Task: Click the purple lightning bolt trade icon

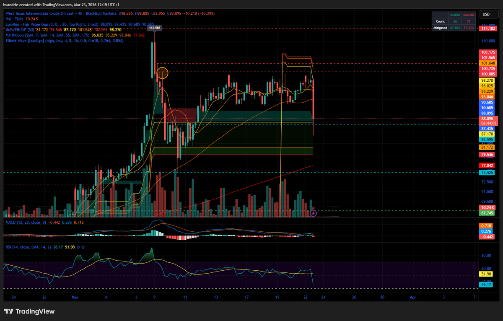Action: 313,214
